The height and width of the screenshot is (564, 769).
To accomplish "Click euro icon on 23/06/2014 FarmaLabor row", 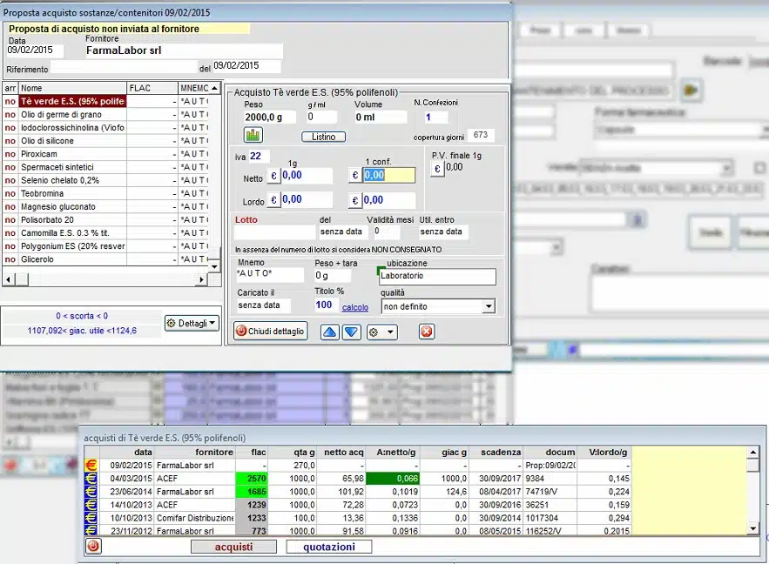I will 91,492.
